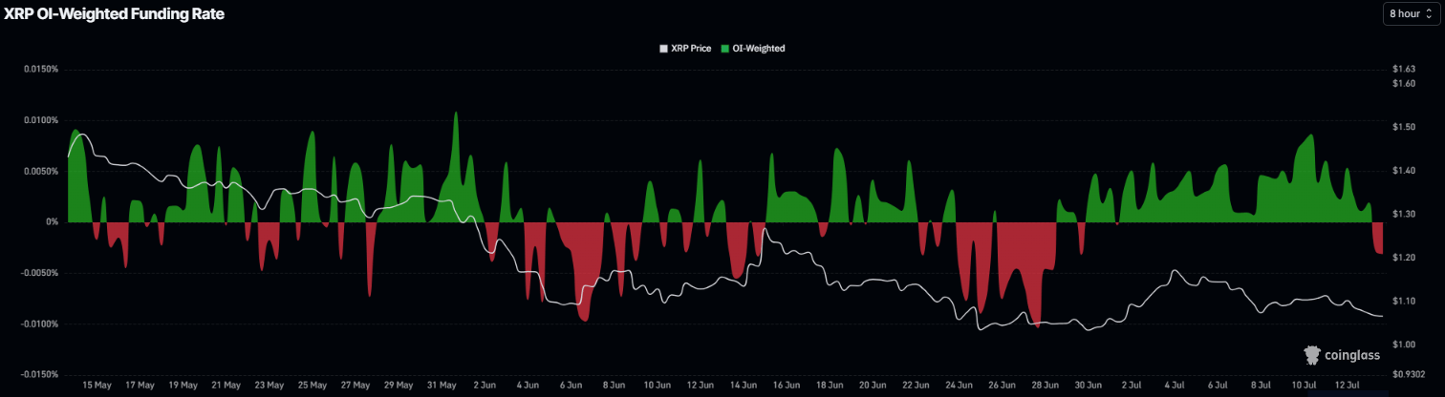
Task: Click the 0% left axis label
Action: [52, 222]
